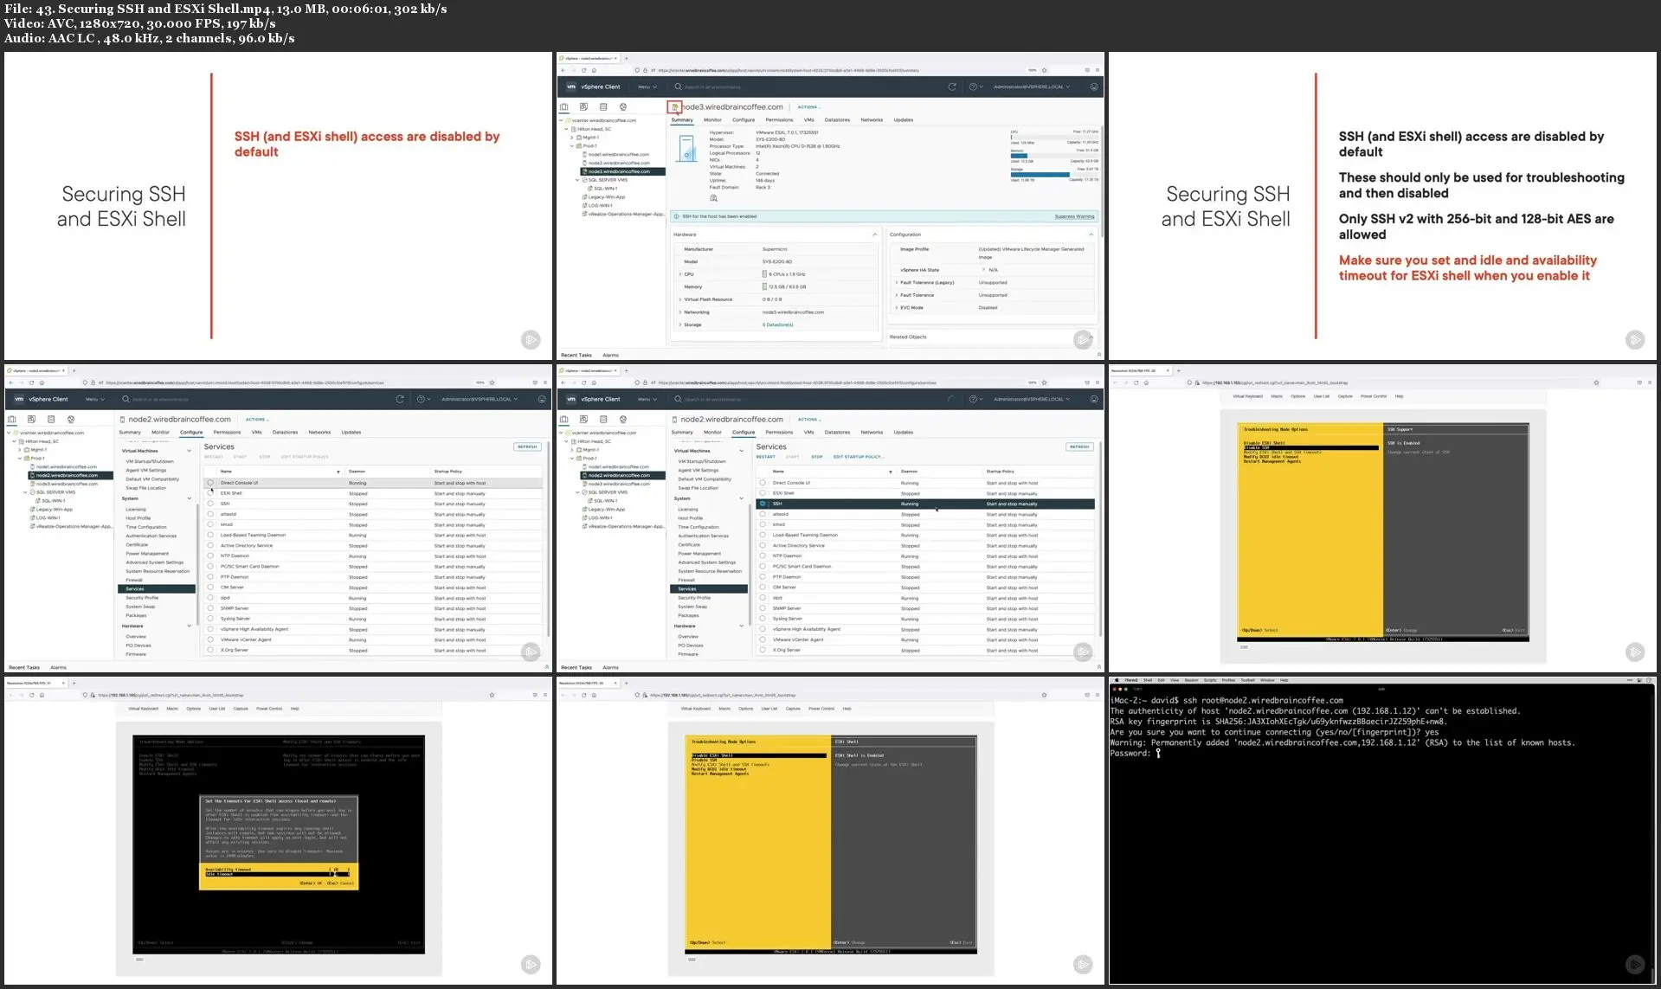The width and height of the screenshot is (1661, 989).
Task: Select SSH radio button in unselected Services frame
Action: coord(210,504)
